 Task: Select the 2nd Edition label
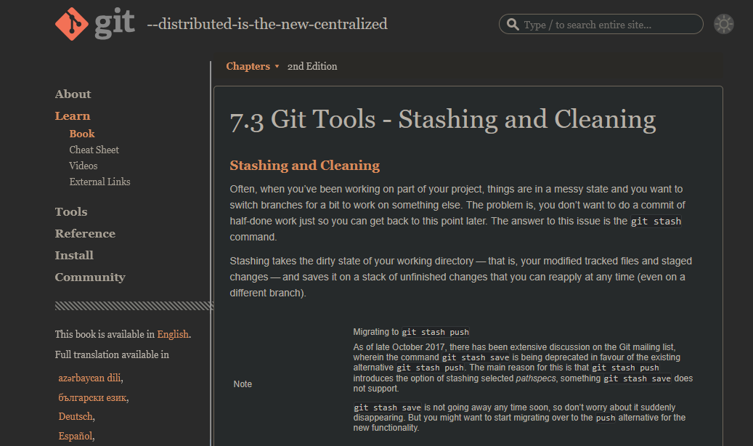point(312,66)
